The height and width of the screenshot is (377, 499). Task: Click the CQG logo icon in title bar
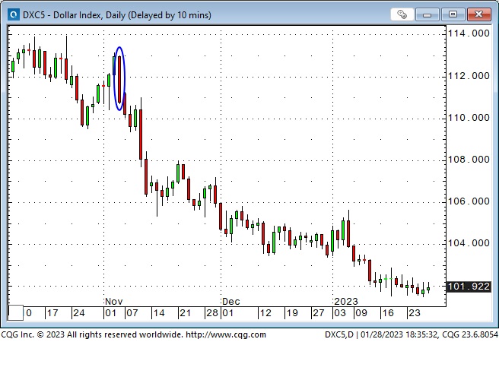click(14, 14)
